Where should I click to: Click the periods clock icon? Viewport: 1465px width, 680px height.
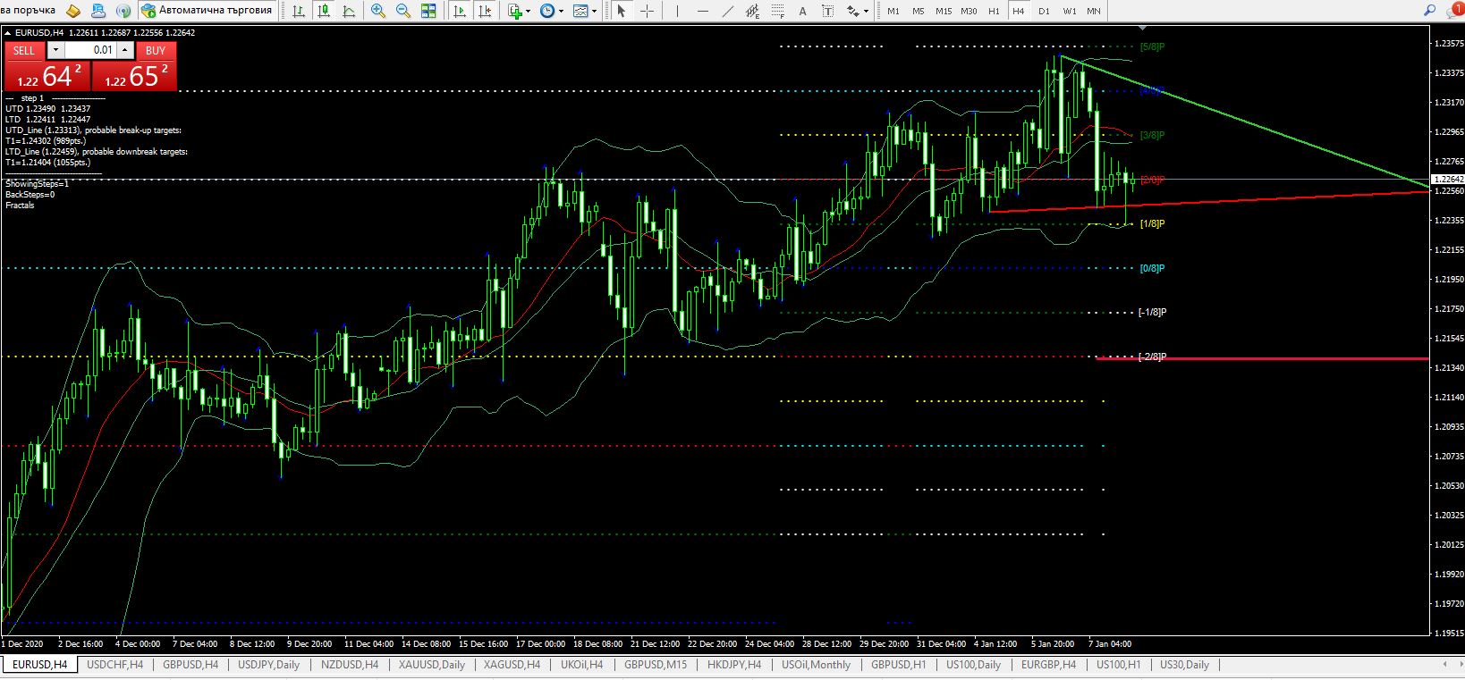point(546,11)
